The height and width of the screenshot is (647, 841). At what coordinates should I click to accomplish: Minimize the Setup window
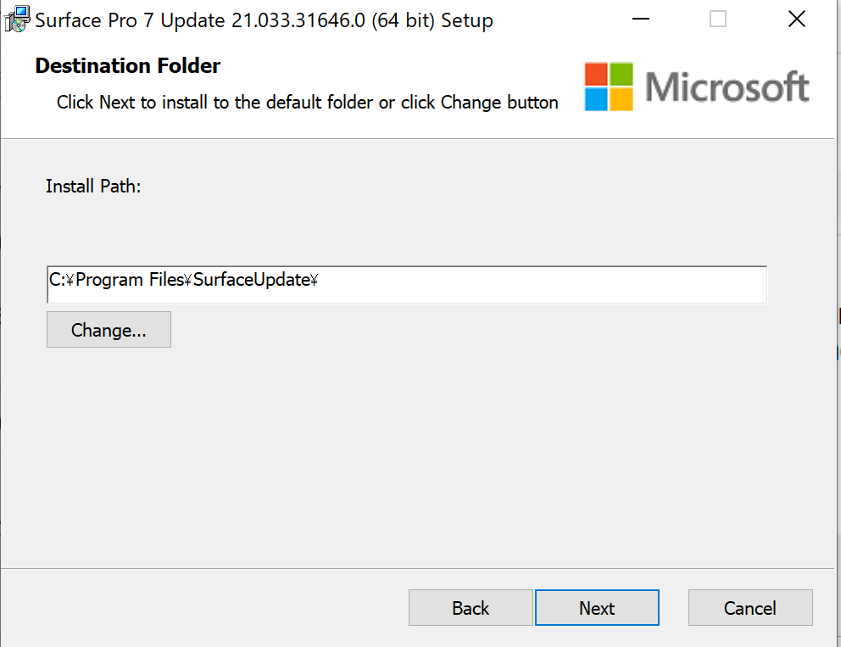point(638,20)
